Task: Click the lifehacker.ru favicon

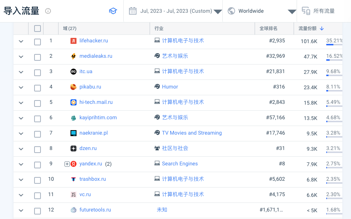Action: click(73, 41)
